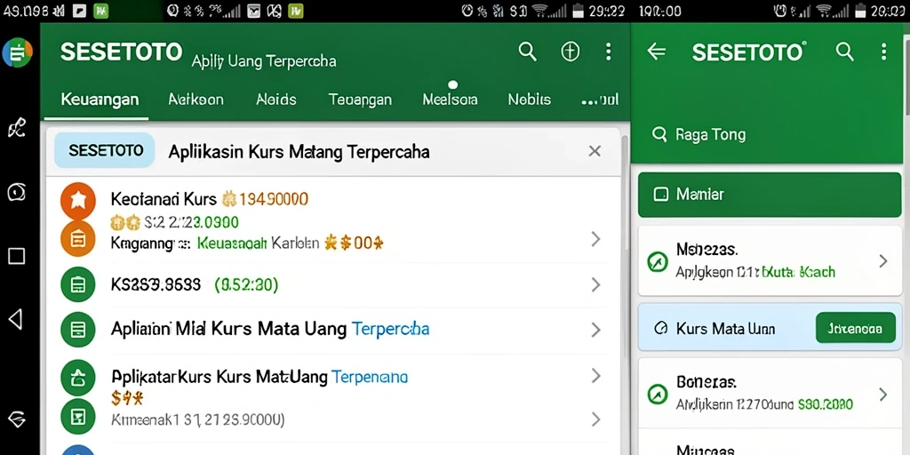Open chevron of Aplikatar Kurs Kurs row

[x=595, y=376]
